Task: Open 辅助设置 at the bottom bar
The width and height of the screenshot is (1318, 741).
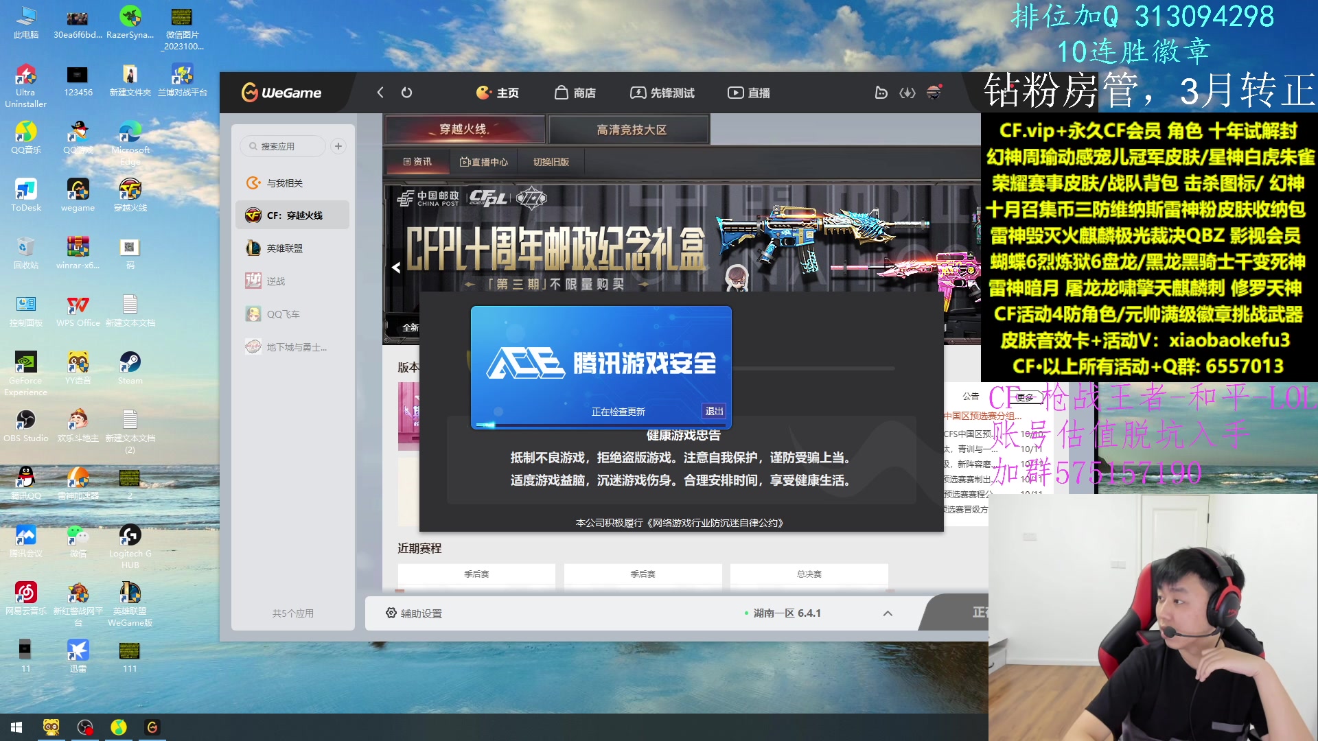Action: click(x=414, y=613)
